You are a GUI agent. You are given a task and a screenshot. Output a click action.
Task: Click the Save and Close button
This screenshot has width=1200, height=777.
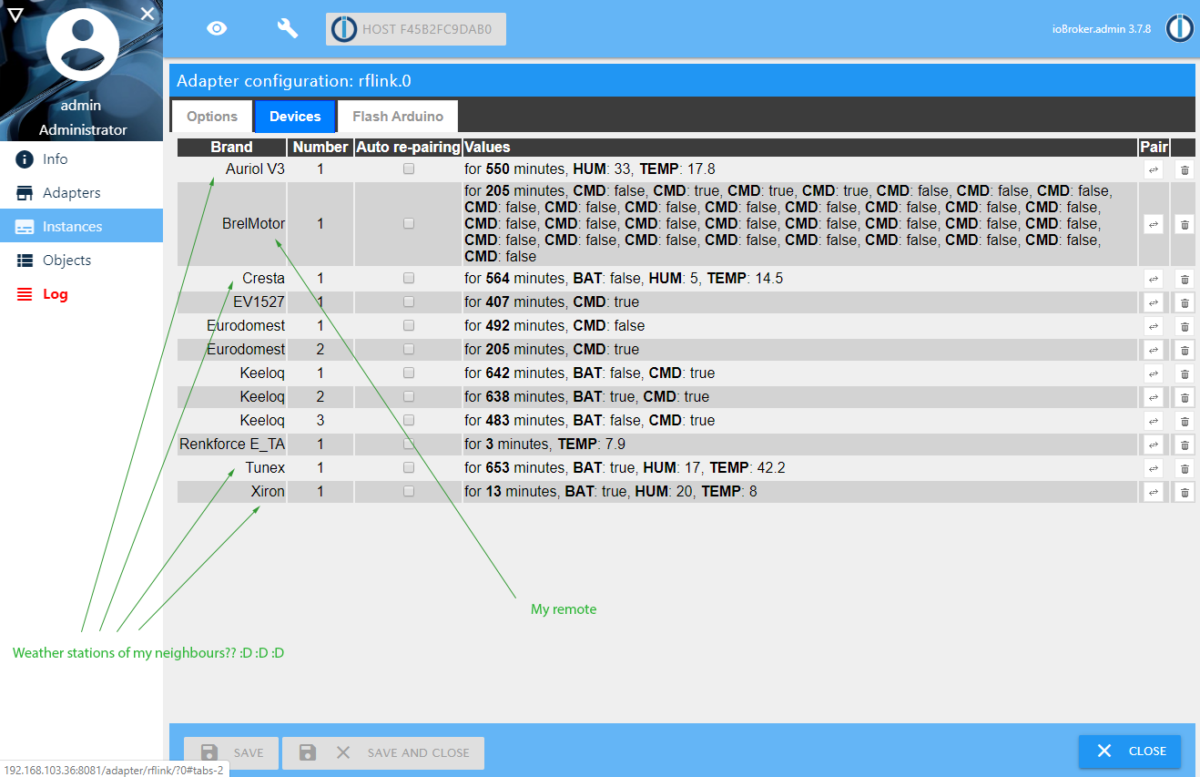pyautogui.click(x=382, y=752)
